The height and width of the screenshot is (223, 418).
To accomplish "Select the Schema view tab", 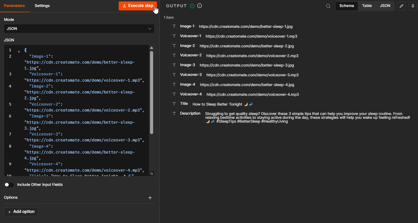I will coord(347,6).
